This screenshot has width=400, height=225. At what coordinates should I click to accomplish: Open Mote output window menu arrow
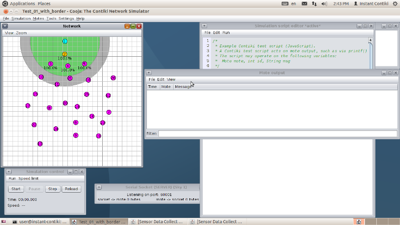[149, 73]
